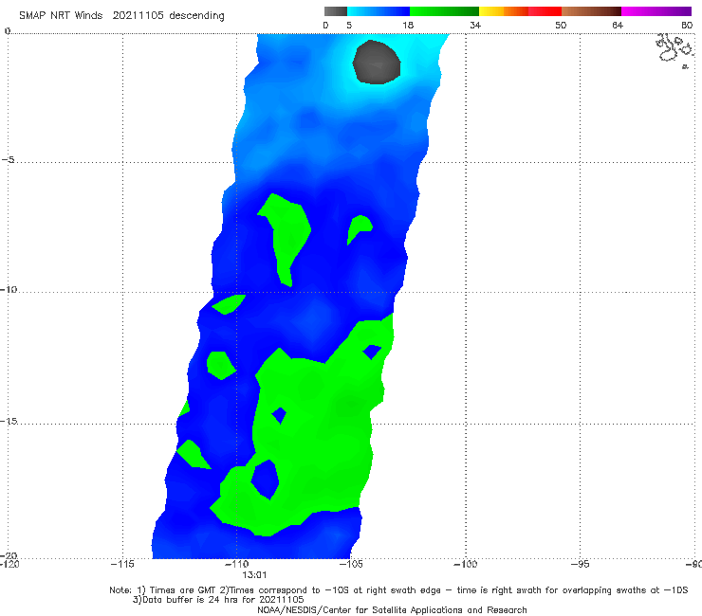Click the longitude label '-105'
Screen dimensions: 702x616
351,564
